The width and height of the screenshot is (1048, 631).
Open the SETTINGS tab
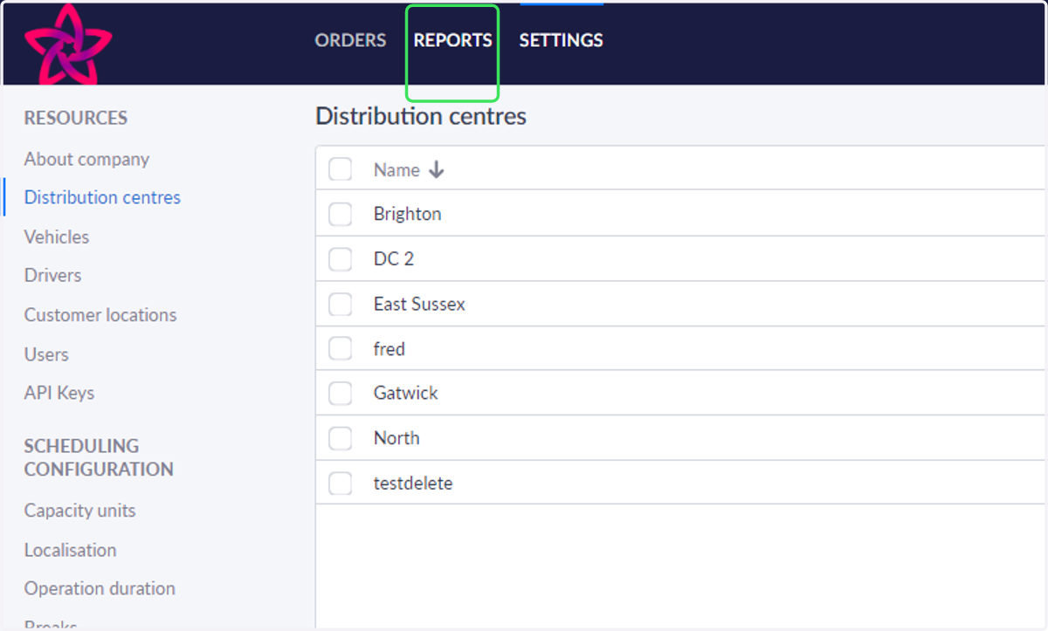561,40
